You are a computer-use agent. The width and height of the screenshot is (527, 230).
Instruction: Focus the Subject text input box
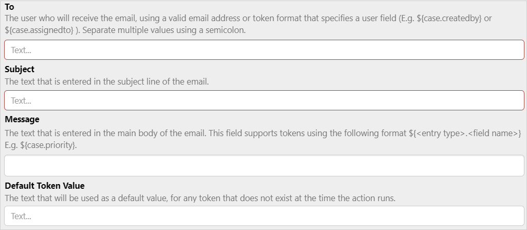[x=264, y=101]
